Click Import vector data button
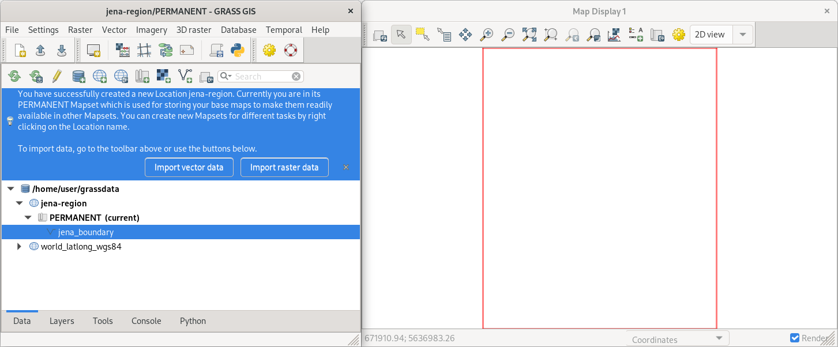This screenshot has height=347, width=838. 189,167
